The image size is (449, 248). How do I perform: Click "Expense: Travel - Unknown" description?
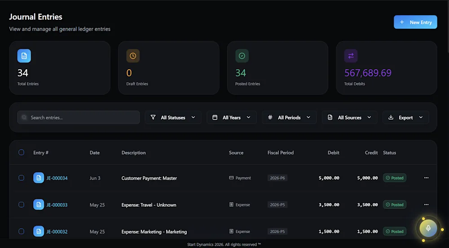click(x=149, y=205)
